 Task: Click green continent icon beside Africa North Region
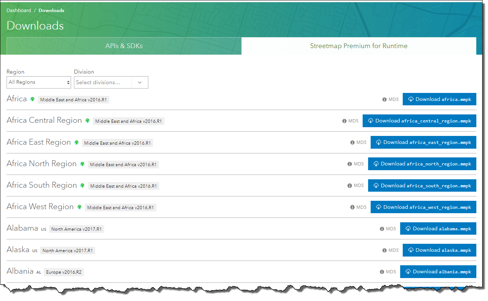point(82,164)
